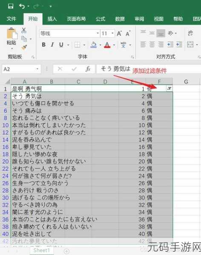Apply the Fill Color bucket
Image resolution: width=201 pixels, height=255 pixels.
coord(93,45)
